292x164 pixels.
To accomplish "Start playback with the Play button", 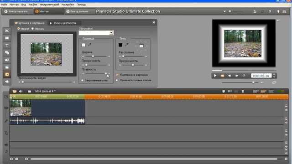I will [215, 76].
